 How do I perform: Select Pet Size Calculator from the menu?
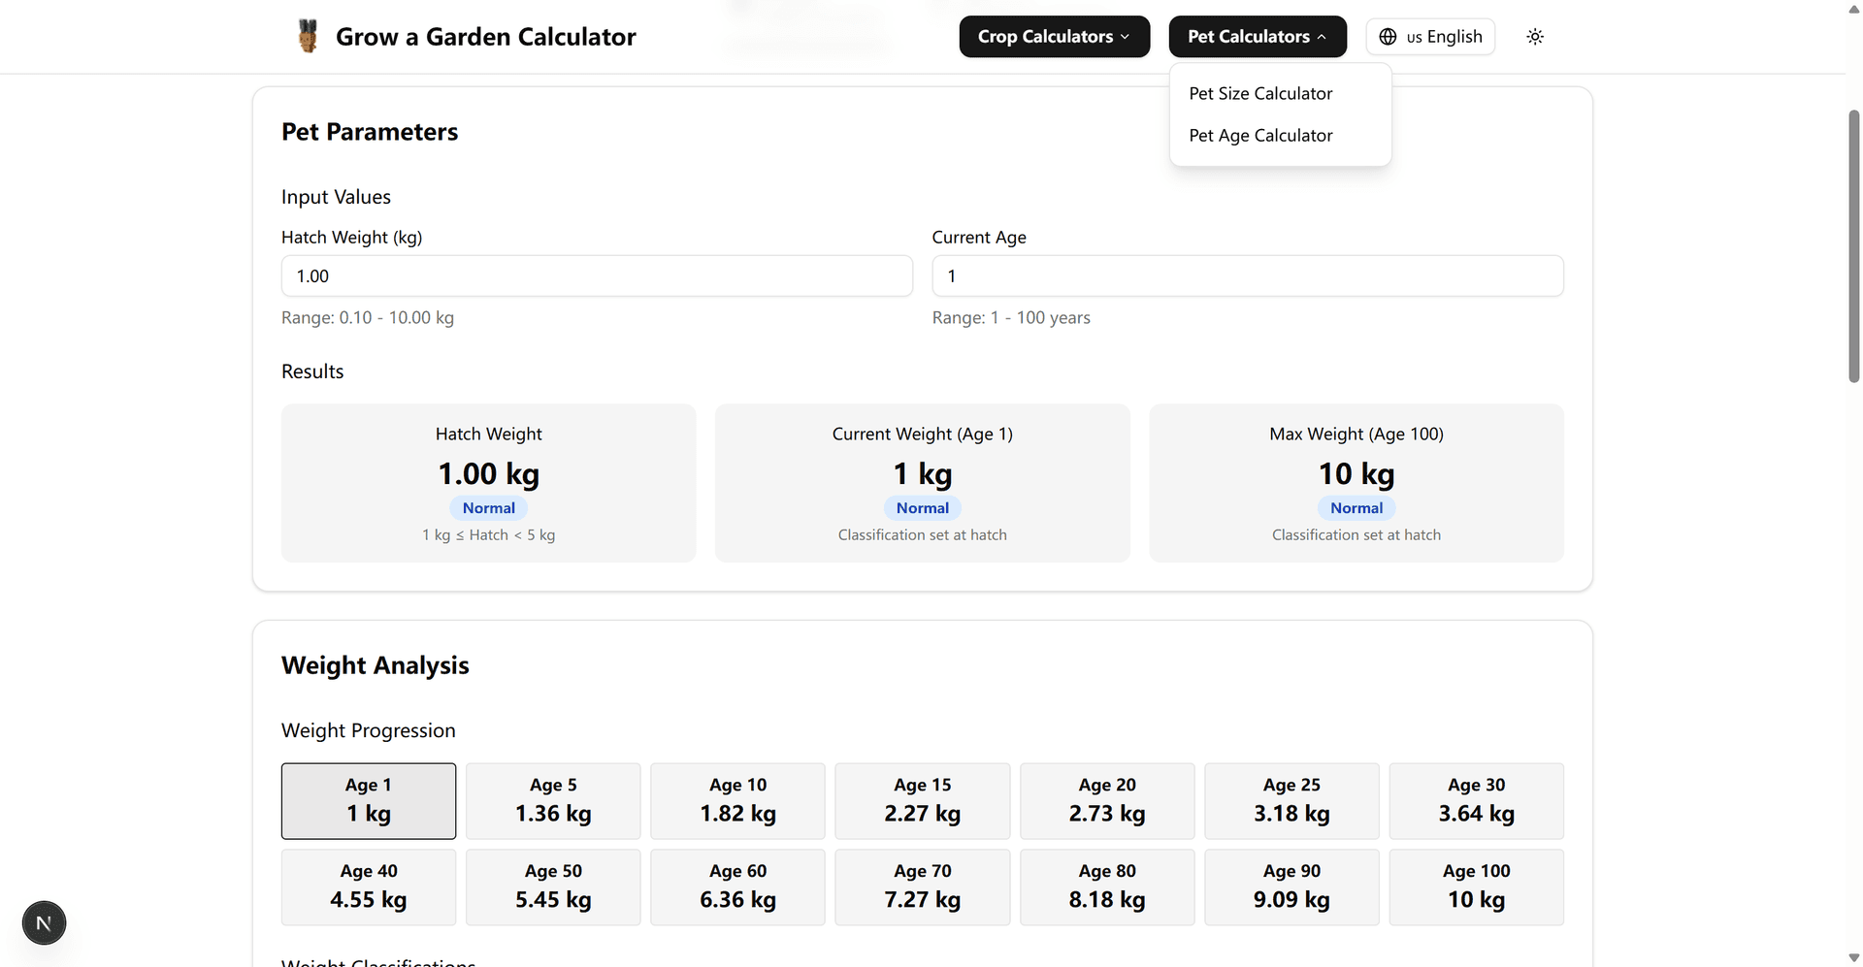pyautogui.click(x=1259, y=93)
